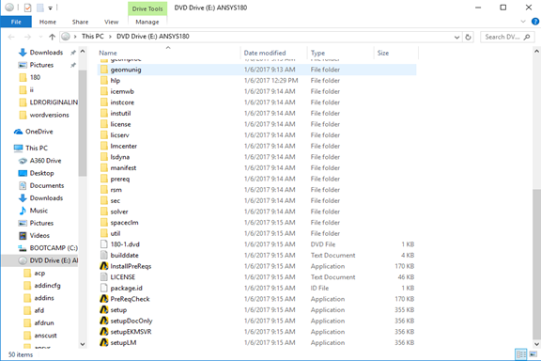This screenshot has height=361, width=541.
Task: Expand the ribbon with the chevron
Action: 523,22
